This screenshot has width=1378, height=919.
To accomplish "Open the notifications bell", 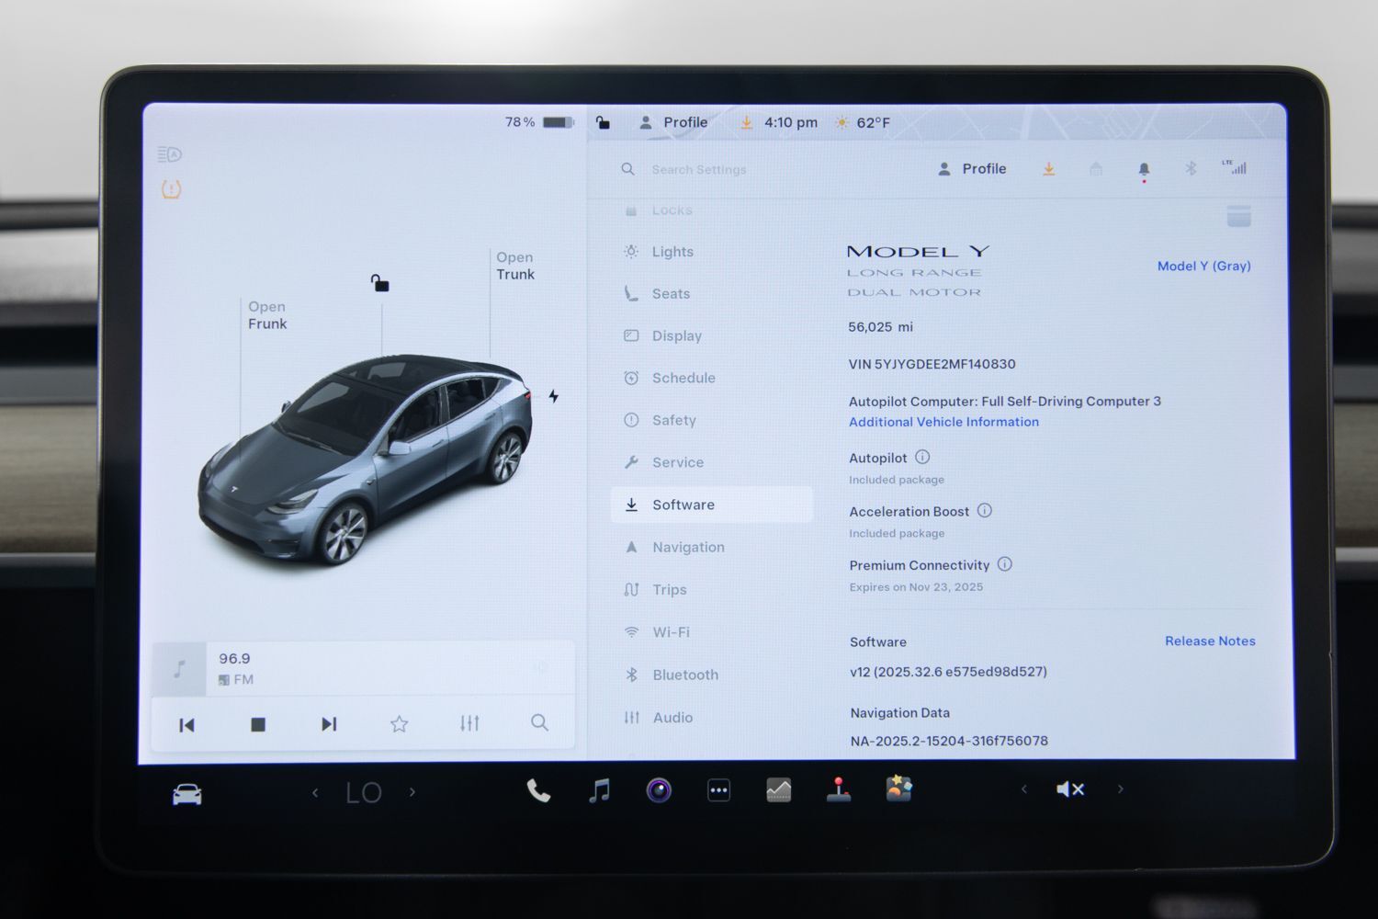I will click(1144, 169).
